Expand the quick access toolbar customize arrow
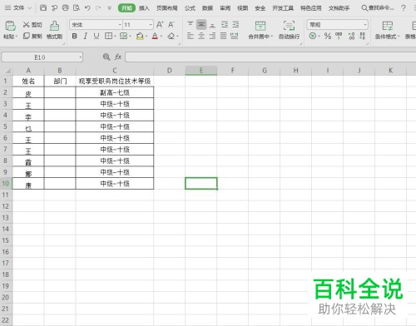The image size is (416, 326). pos(110,8)
